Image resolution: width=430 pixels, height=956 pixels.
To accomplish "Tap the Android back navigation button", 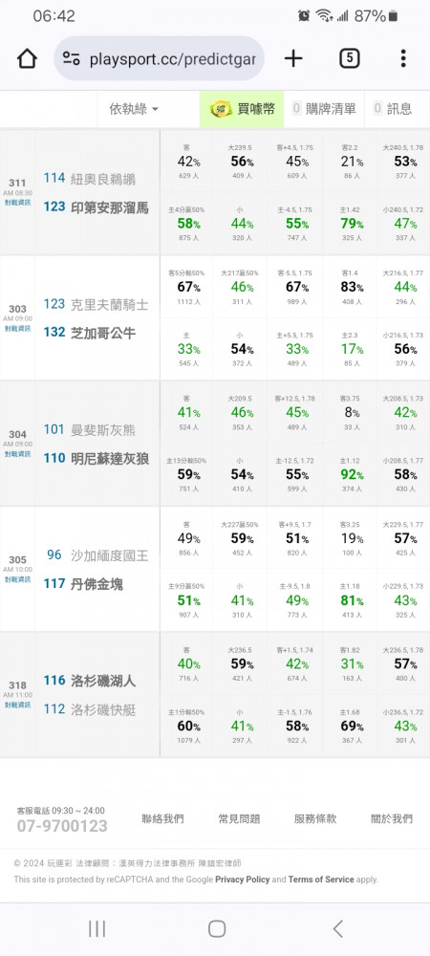I will [338, 928].
